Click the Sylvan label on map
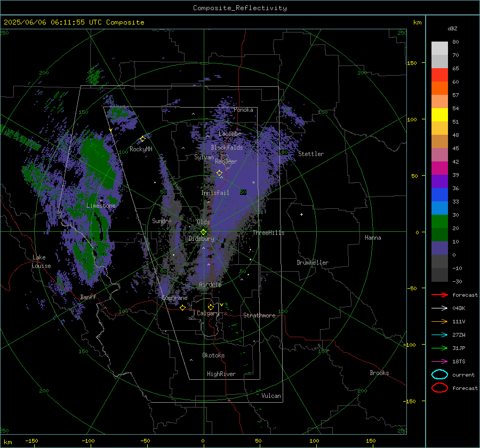The height and width of the screenshot is (448, 480). [204, 157]
